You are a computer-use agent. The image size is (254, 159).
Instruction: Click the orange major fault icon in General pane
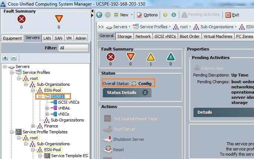coord(131,57)
